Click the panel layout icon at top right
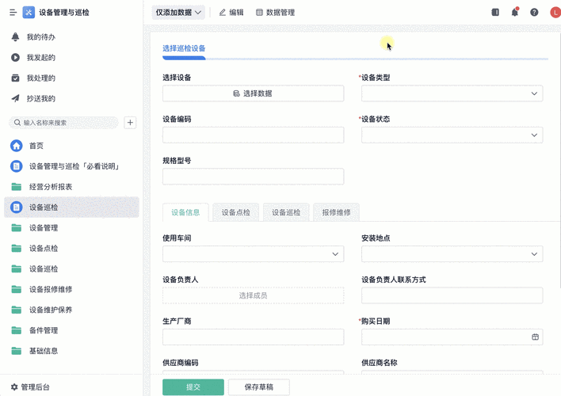 point(495,13)
